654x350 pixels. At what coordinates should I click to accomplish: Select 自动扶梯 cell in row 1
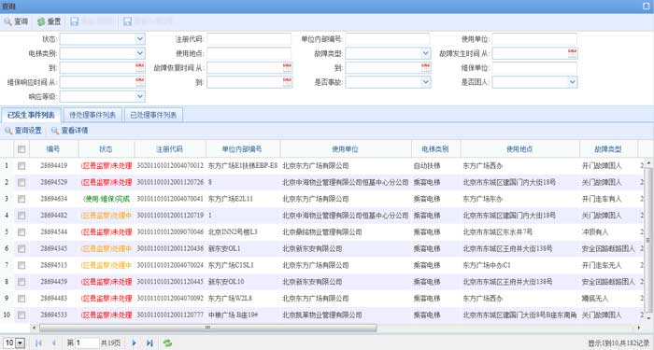click(427, 166)
